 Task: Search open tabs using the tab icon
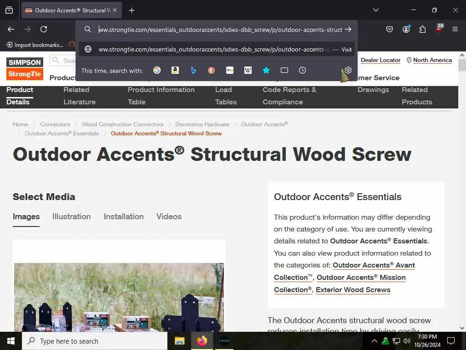tap(284, 70)
